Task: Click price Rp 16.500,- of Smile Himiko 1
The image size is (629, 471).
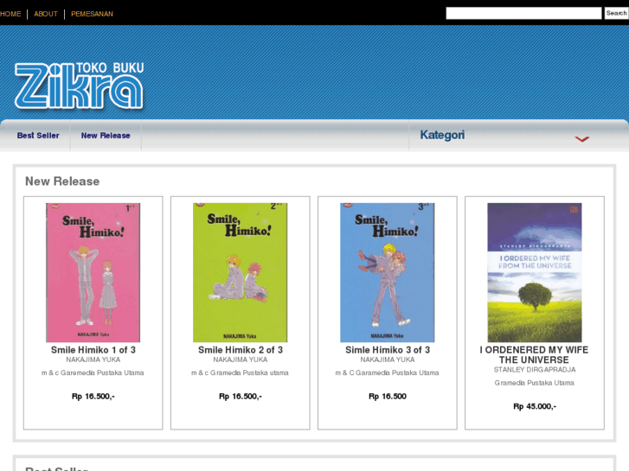Action: coord(93,397)
